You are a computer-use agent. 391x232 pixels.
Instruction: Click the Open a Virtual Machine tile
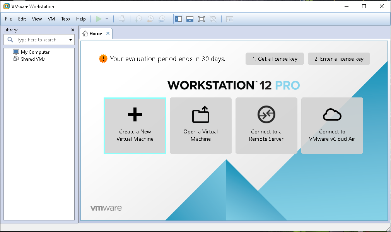click(x=201, y=126)
